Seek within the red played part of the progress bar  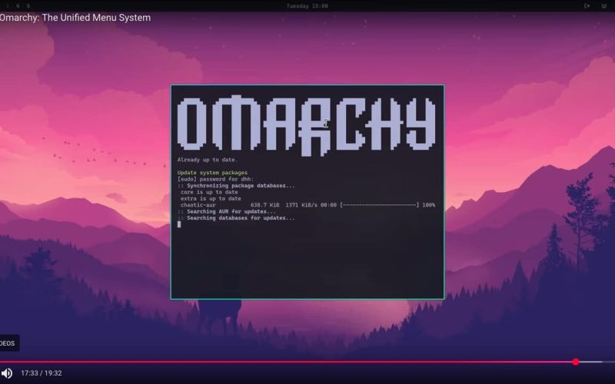(286, 362)
